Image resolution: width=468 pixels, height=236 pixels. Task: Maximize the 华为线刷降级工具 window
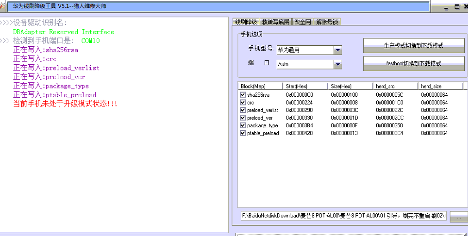[457, 7]
